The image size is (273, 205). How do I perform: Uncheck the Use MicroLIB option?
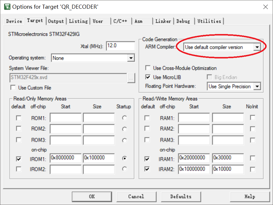pyautogui.click(x=148, y=77)
